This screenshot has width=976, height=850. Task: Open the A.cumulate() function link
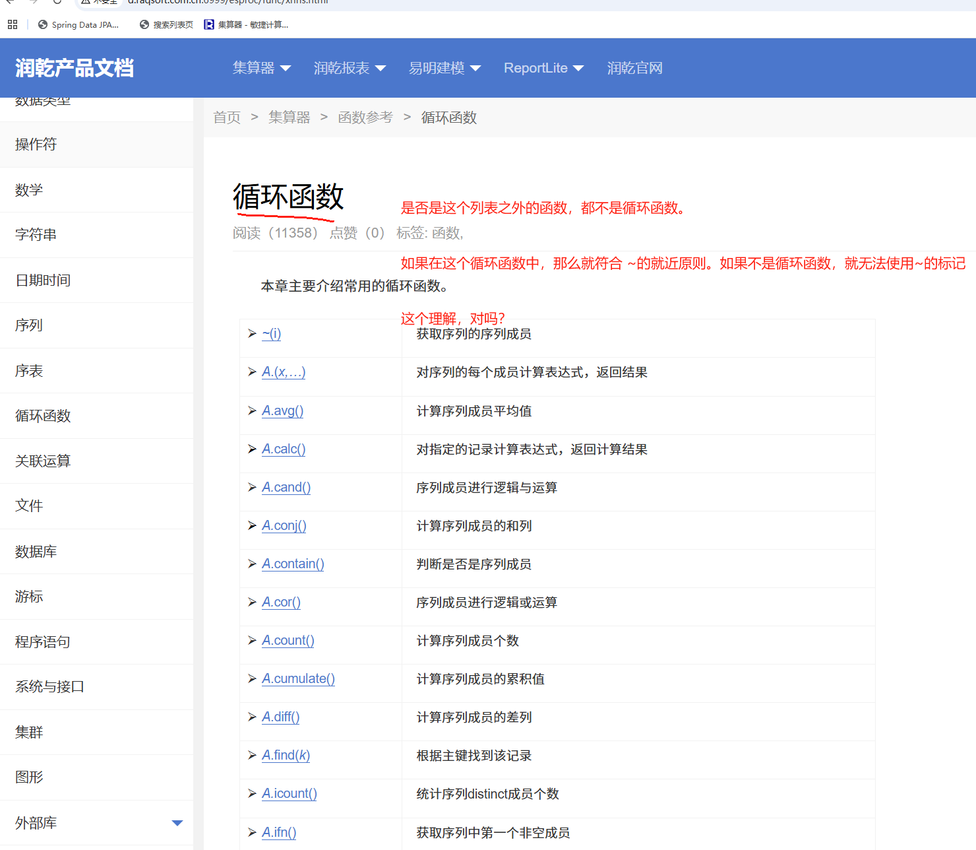click(298, 678)
